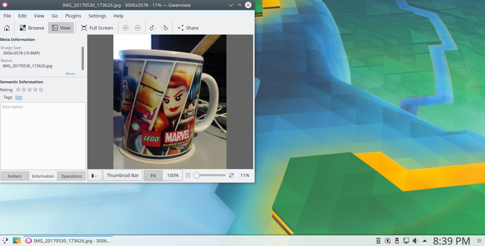This screenshot has width=485, height=246.
Task: Open the Edit menu
Action: coord(22,16)
